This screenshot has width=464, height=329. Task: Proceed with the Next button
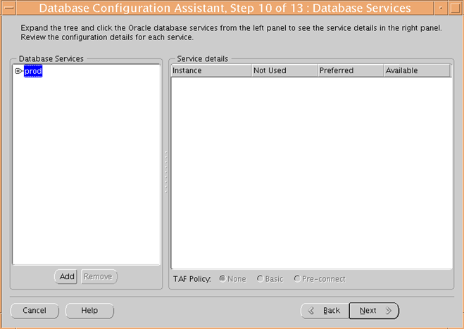tap(374, 311)
